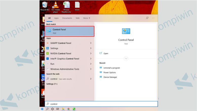
Task: Expand the Settings result arrow
Action: tap(91, 48)
